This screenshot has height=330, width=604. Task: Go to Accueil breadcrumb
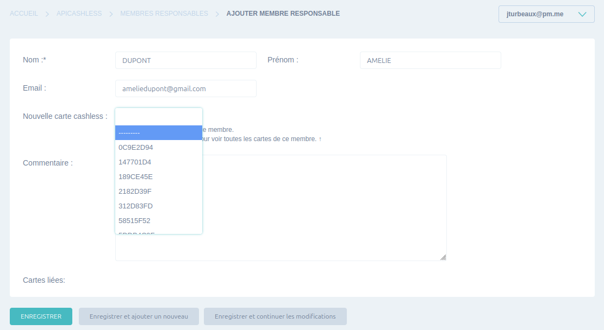click(24, 14)
